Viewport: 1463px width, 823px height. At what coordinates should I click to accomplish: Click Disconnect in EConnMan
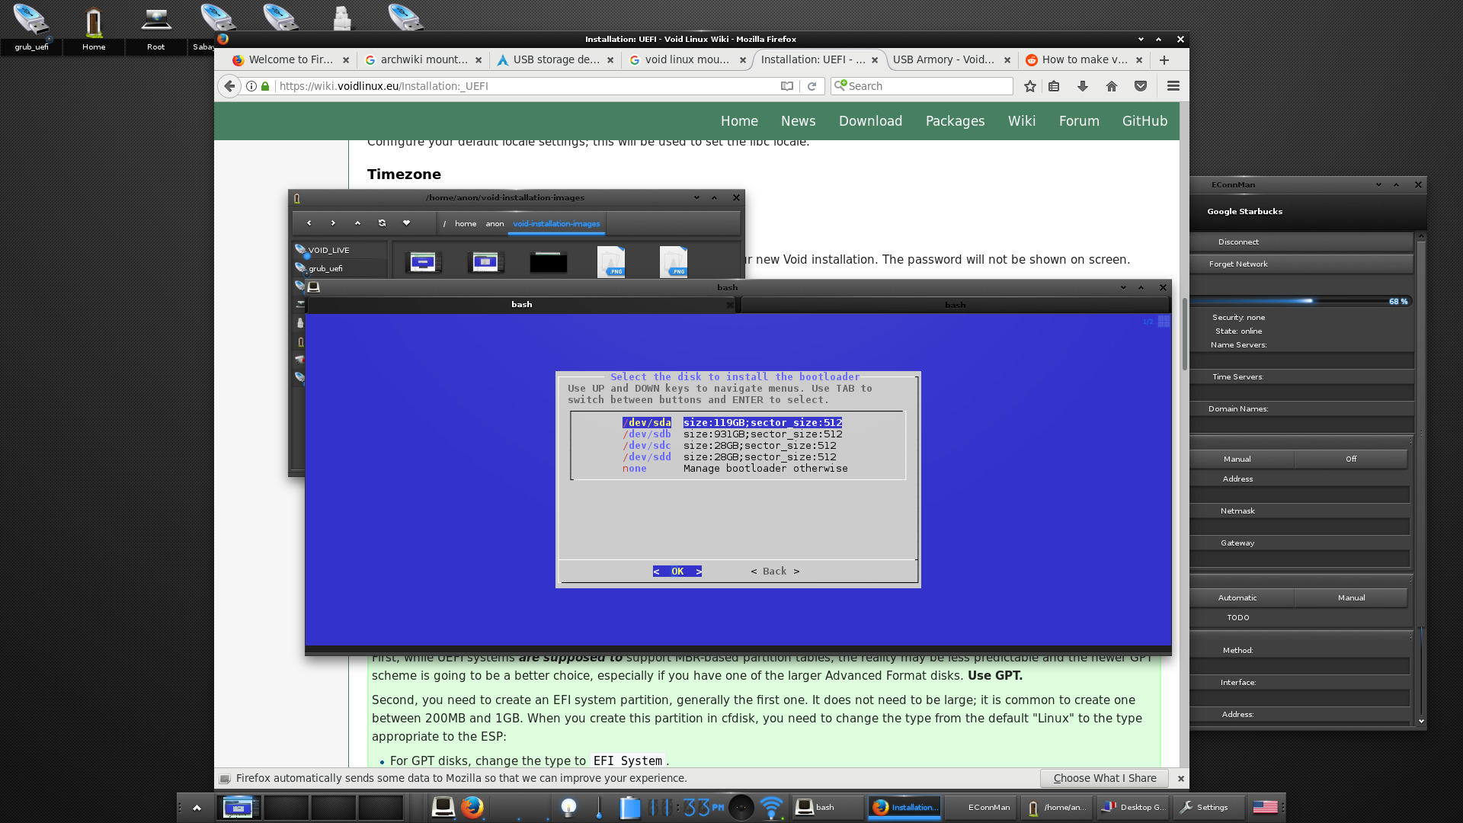1301,242
